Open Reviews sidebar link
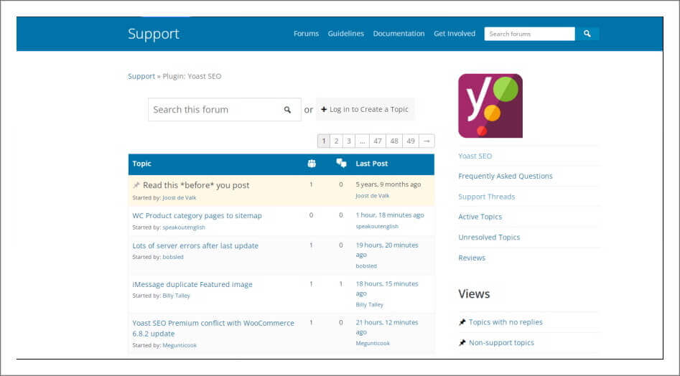680x376 pixels. [x=472, y=258]
